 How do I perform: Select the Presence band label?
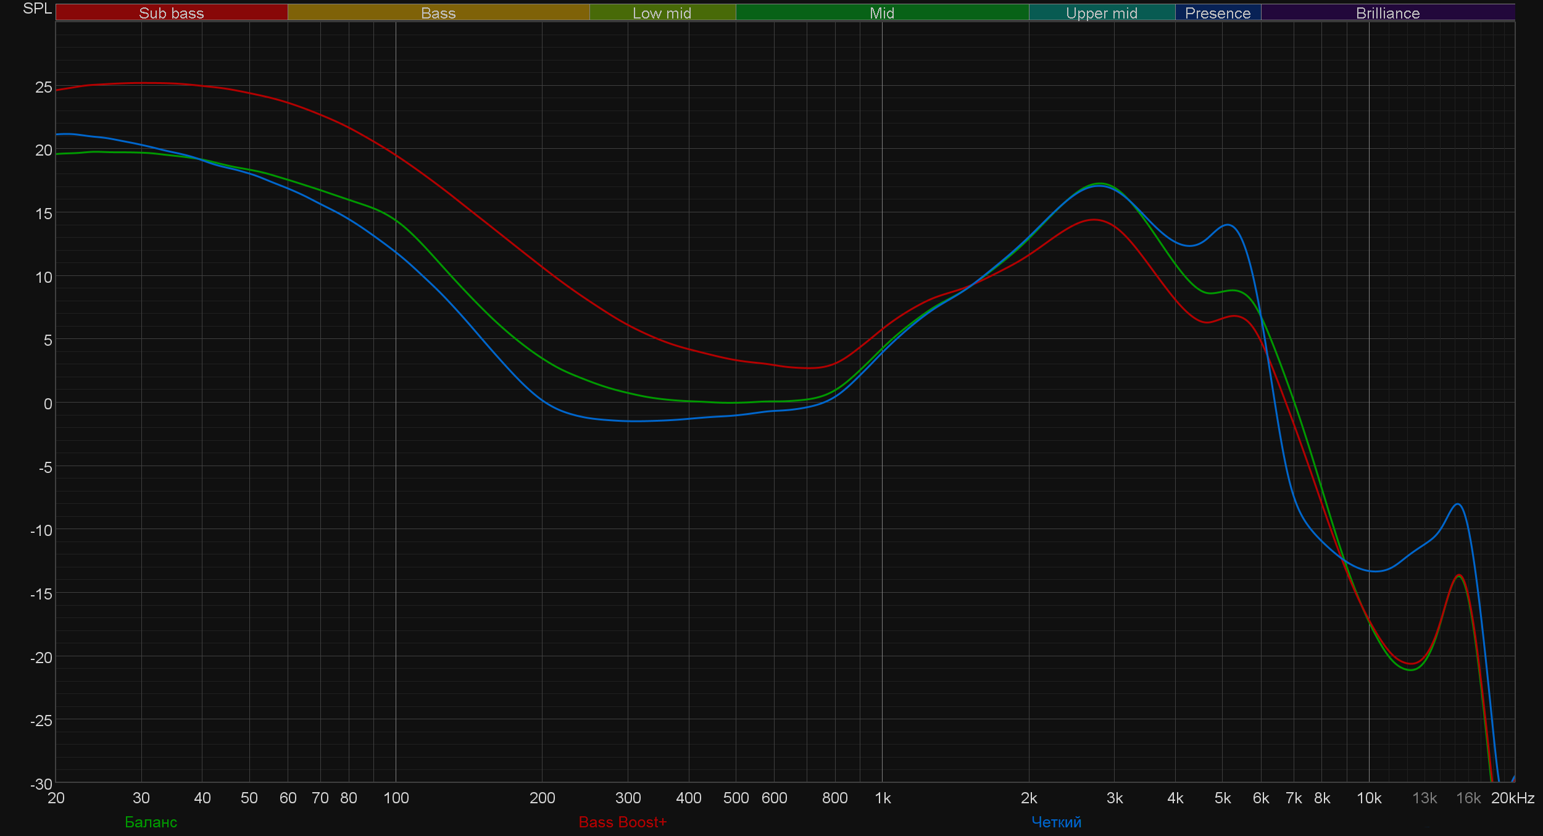coord(1217,13)
